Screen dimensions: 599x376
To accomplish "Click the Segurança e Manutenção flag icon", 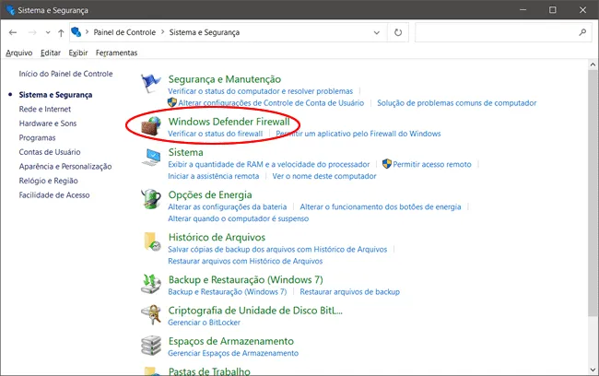I will click(151, 83).
